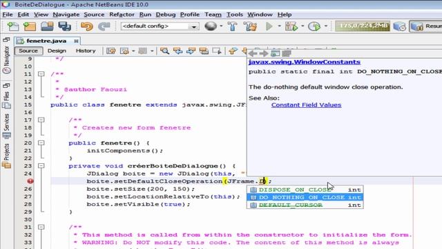Collapse the Javadoc fold at line 11

click(41, 74)
